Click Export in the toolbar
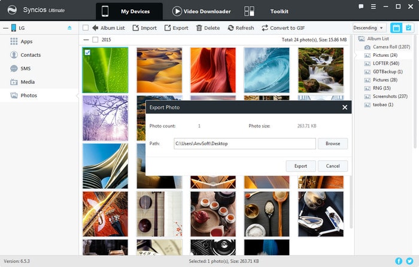The image size is (419, 267). click(177, 27)
